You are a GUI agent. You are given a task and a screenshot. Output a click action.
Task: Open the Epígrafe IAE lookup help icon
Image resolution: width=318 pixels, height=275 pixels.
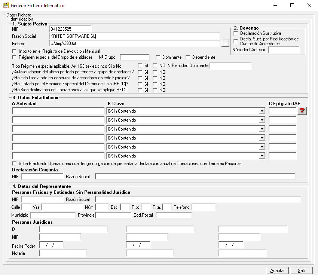pyautogui.click(x=302, y=111)
